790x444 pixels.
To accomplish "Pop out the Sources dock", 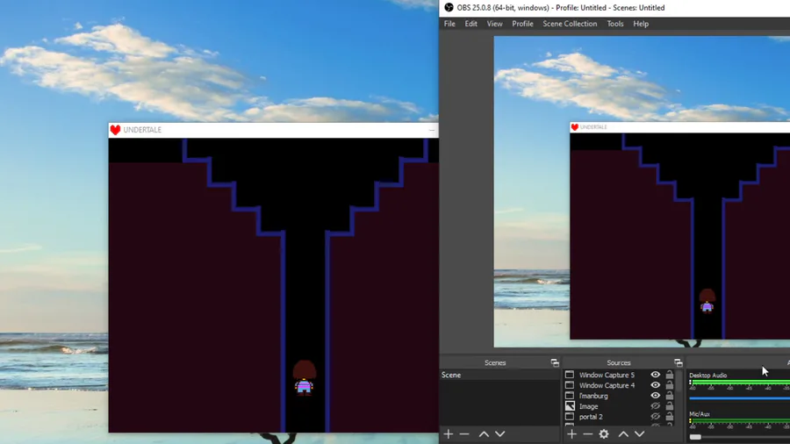I will 679,362.
